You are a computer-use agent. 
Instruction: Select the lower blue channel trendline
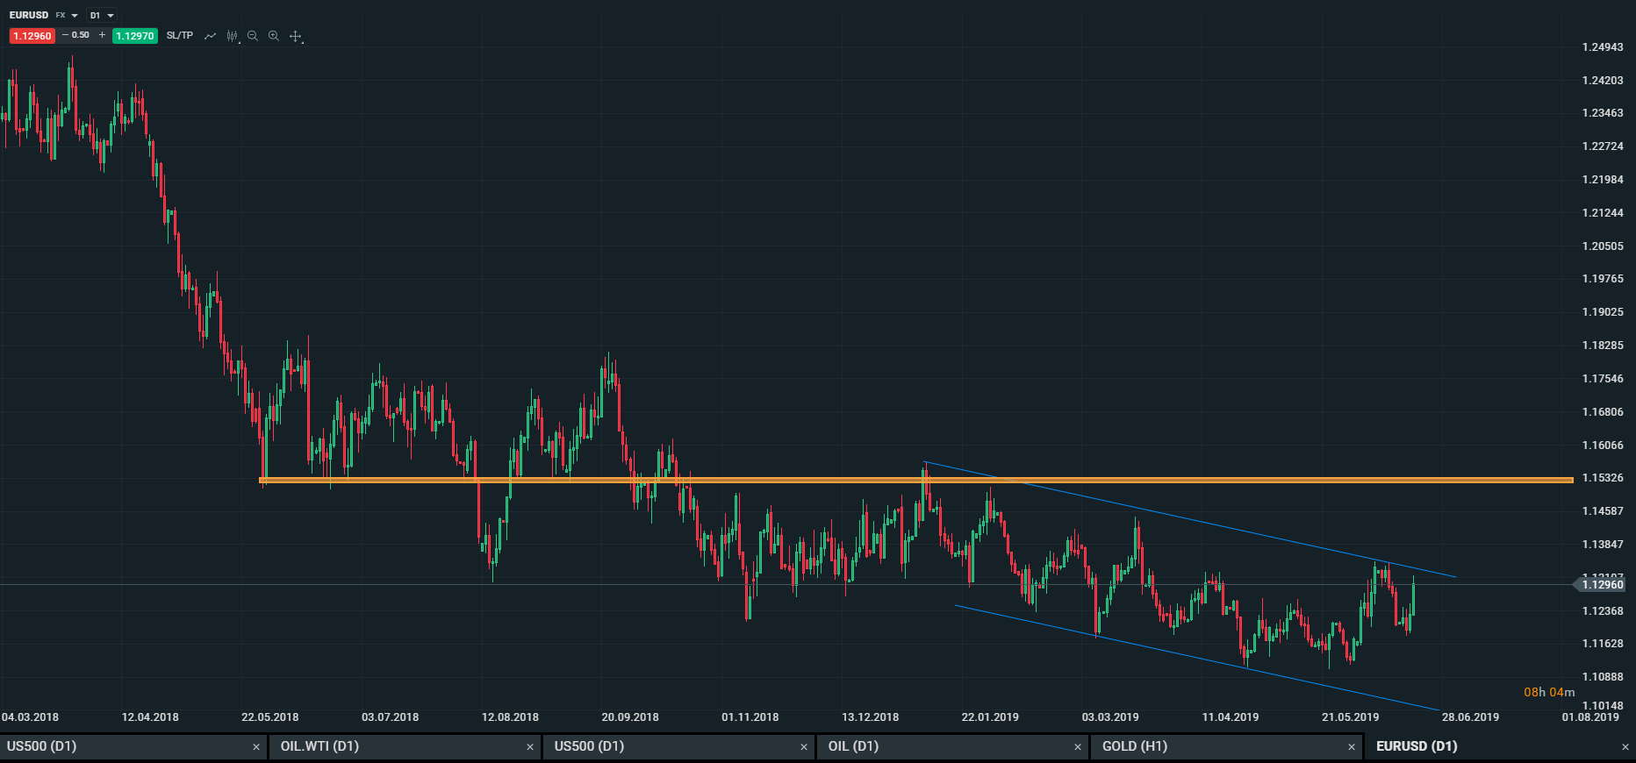[x=1197, y=658]
